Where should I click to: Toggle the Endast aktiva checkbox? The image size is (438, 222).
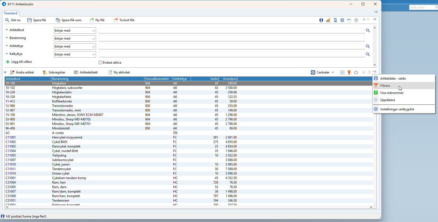coord(101,63)
